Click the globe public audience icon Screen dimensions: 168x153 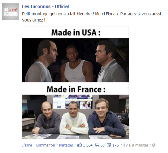[x=154, y=145]
